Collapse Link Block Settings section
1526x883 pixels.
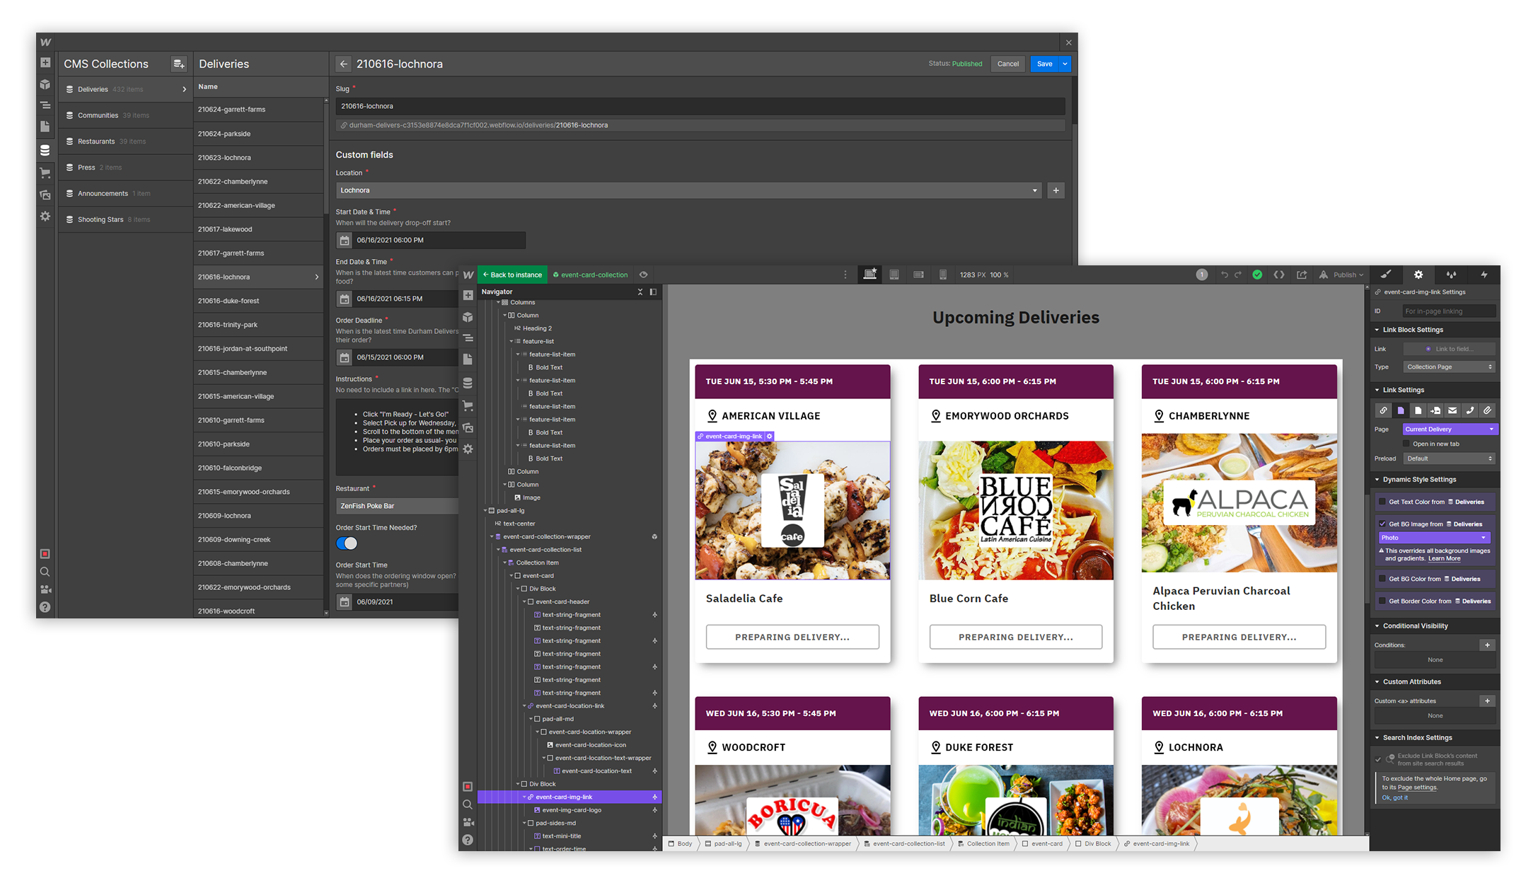pyautogui.click(x=1377, y=330)
